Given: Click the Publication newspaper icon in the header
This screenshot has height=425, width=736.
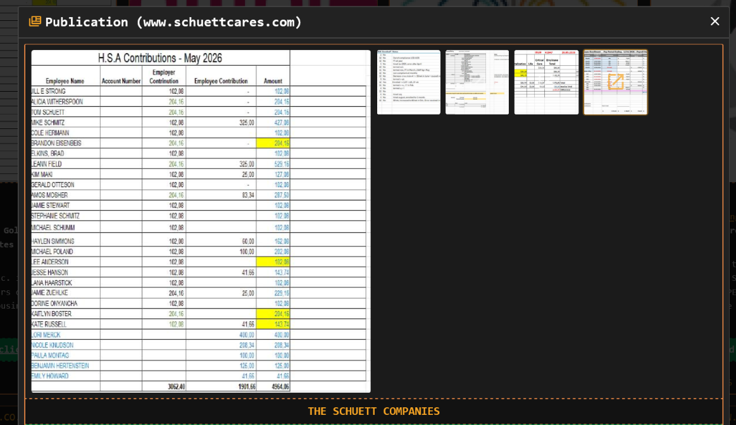Looking at the screenshot, I should [x=35, y=22].
